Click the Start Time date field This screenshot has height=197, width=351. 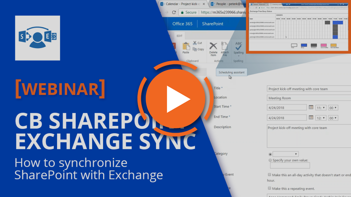coord(287,107)
